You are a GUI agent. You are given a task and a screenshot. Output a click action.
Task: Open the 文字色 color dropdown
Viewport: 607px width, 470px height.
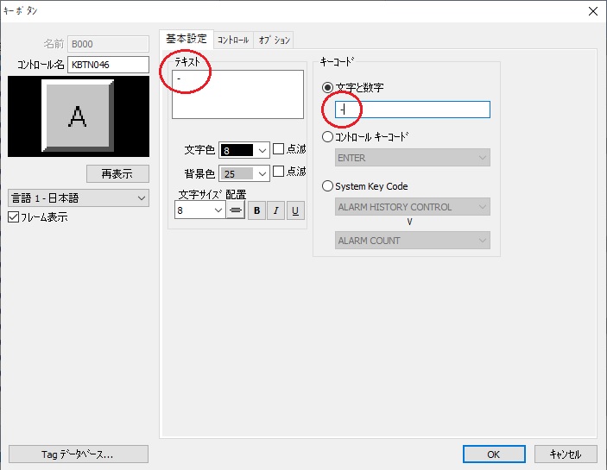tap(262, 150)
